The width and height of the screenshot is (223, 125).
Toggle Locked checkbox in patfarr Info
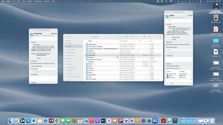tap(170, 39)
